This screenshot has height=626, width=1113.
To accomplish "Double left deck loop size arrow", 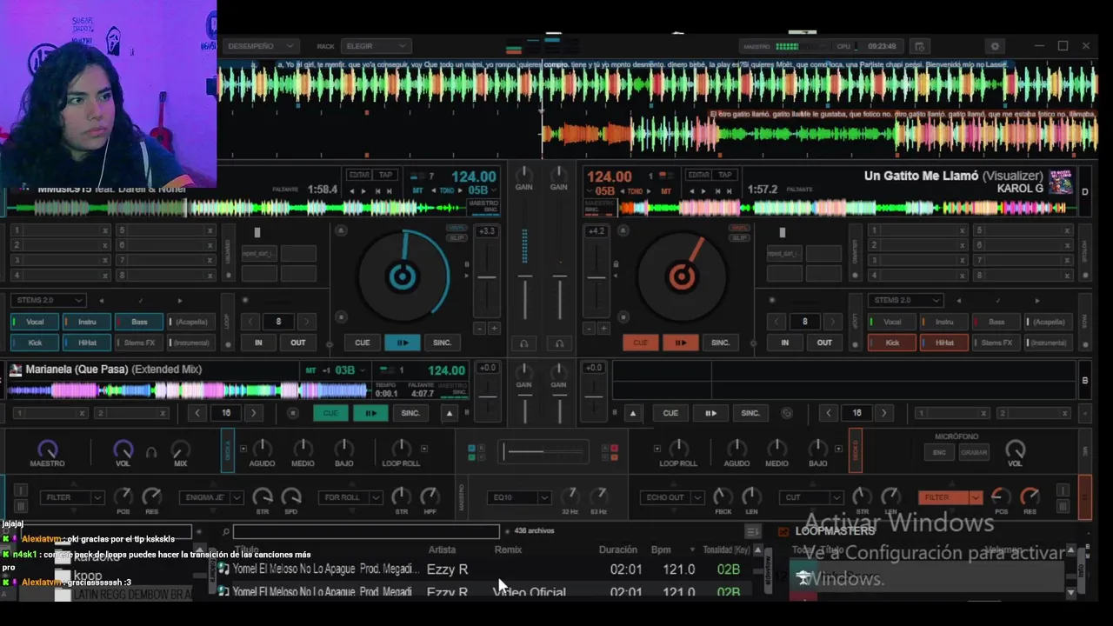I will click(x=306, y=322).
